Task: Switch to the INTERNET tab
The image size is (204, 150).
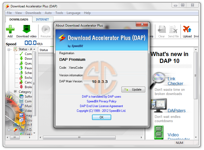Action: (42, 19)
